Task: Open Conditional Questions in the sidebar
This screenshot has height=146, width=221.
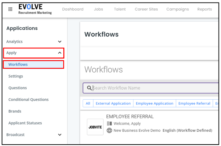Action: 28,100
